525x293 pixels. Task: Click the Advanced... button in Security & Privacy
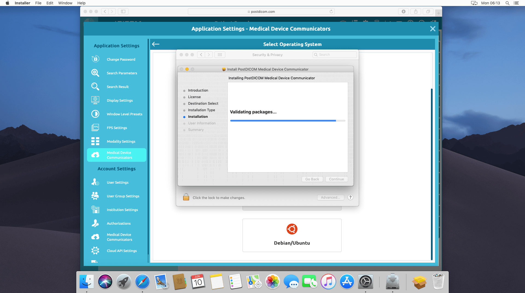click(x=330, y=197)
